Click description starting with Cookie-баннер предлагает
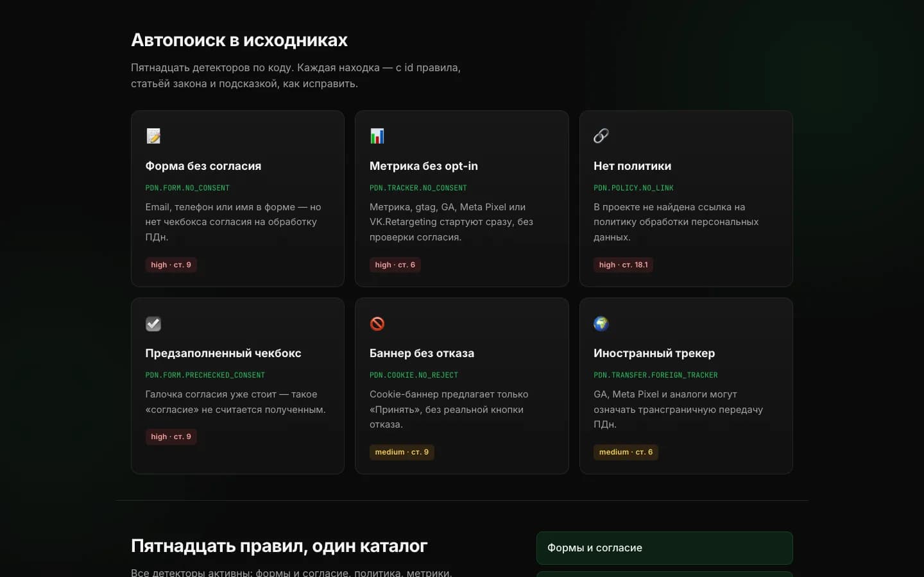The image size is (924, 577). coord(449,409)
